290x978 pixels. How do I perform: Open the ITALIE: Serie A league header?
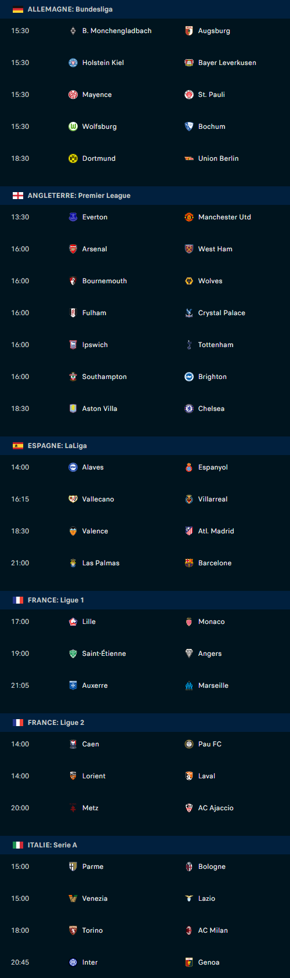pos(145,845)
